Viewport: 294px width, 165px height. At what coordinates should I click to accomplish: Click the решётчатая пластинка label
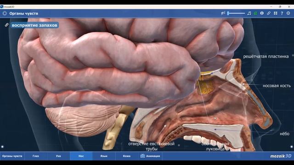click(266, 56)
